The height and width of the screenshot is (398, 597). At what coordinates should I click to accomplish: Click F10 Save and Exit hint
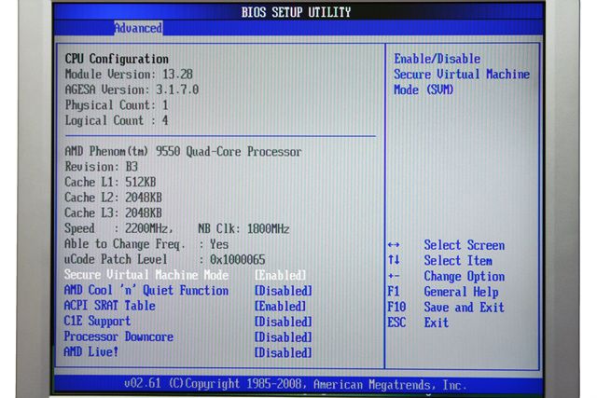(446, 307)
